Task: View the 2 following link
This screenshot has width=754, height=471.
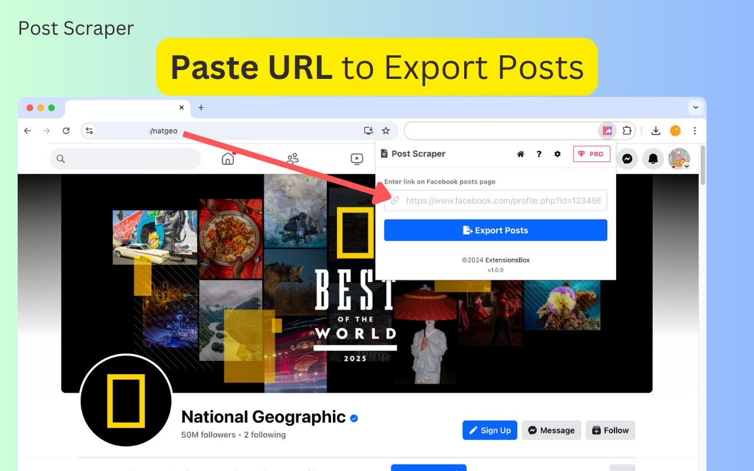Action: click(264, 434)
